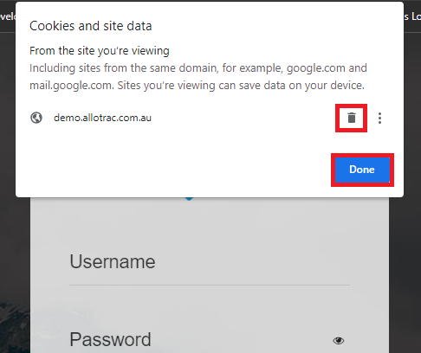Click the 'google.com and' text in description

pos(327,68)
